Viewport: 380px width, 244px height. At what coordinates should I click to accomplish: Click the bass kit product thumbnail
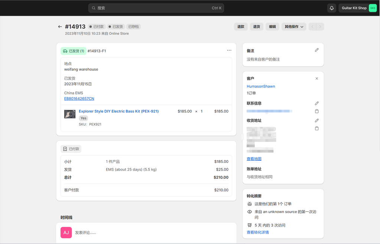click(x=70, y=114)
